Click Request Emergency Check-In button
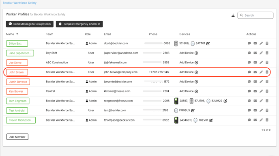 coord(79,24)
